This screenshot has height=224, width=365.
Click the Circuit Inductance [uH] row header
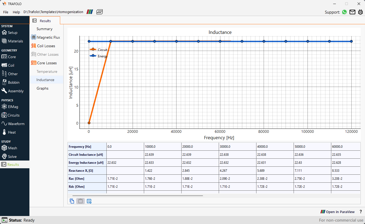pyautogui.click(x=87, y=155)
